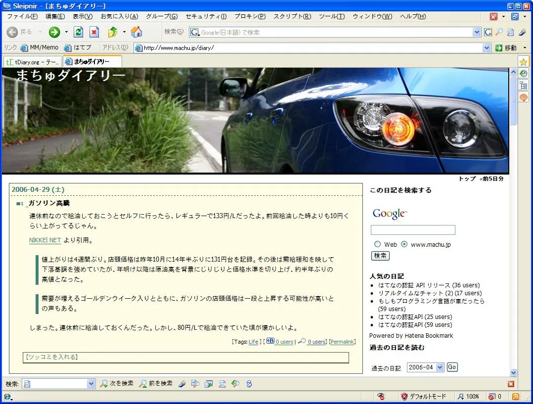Select the Web radio button
The image size is (533, 404).
378,244
